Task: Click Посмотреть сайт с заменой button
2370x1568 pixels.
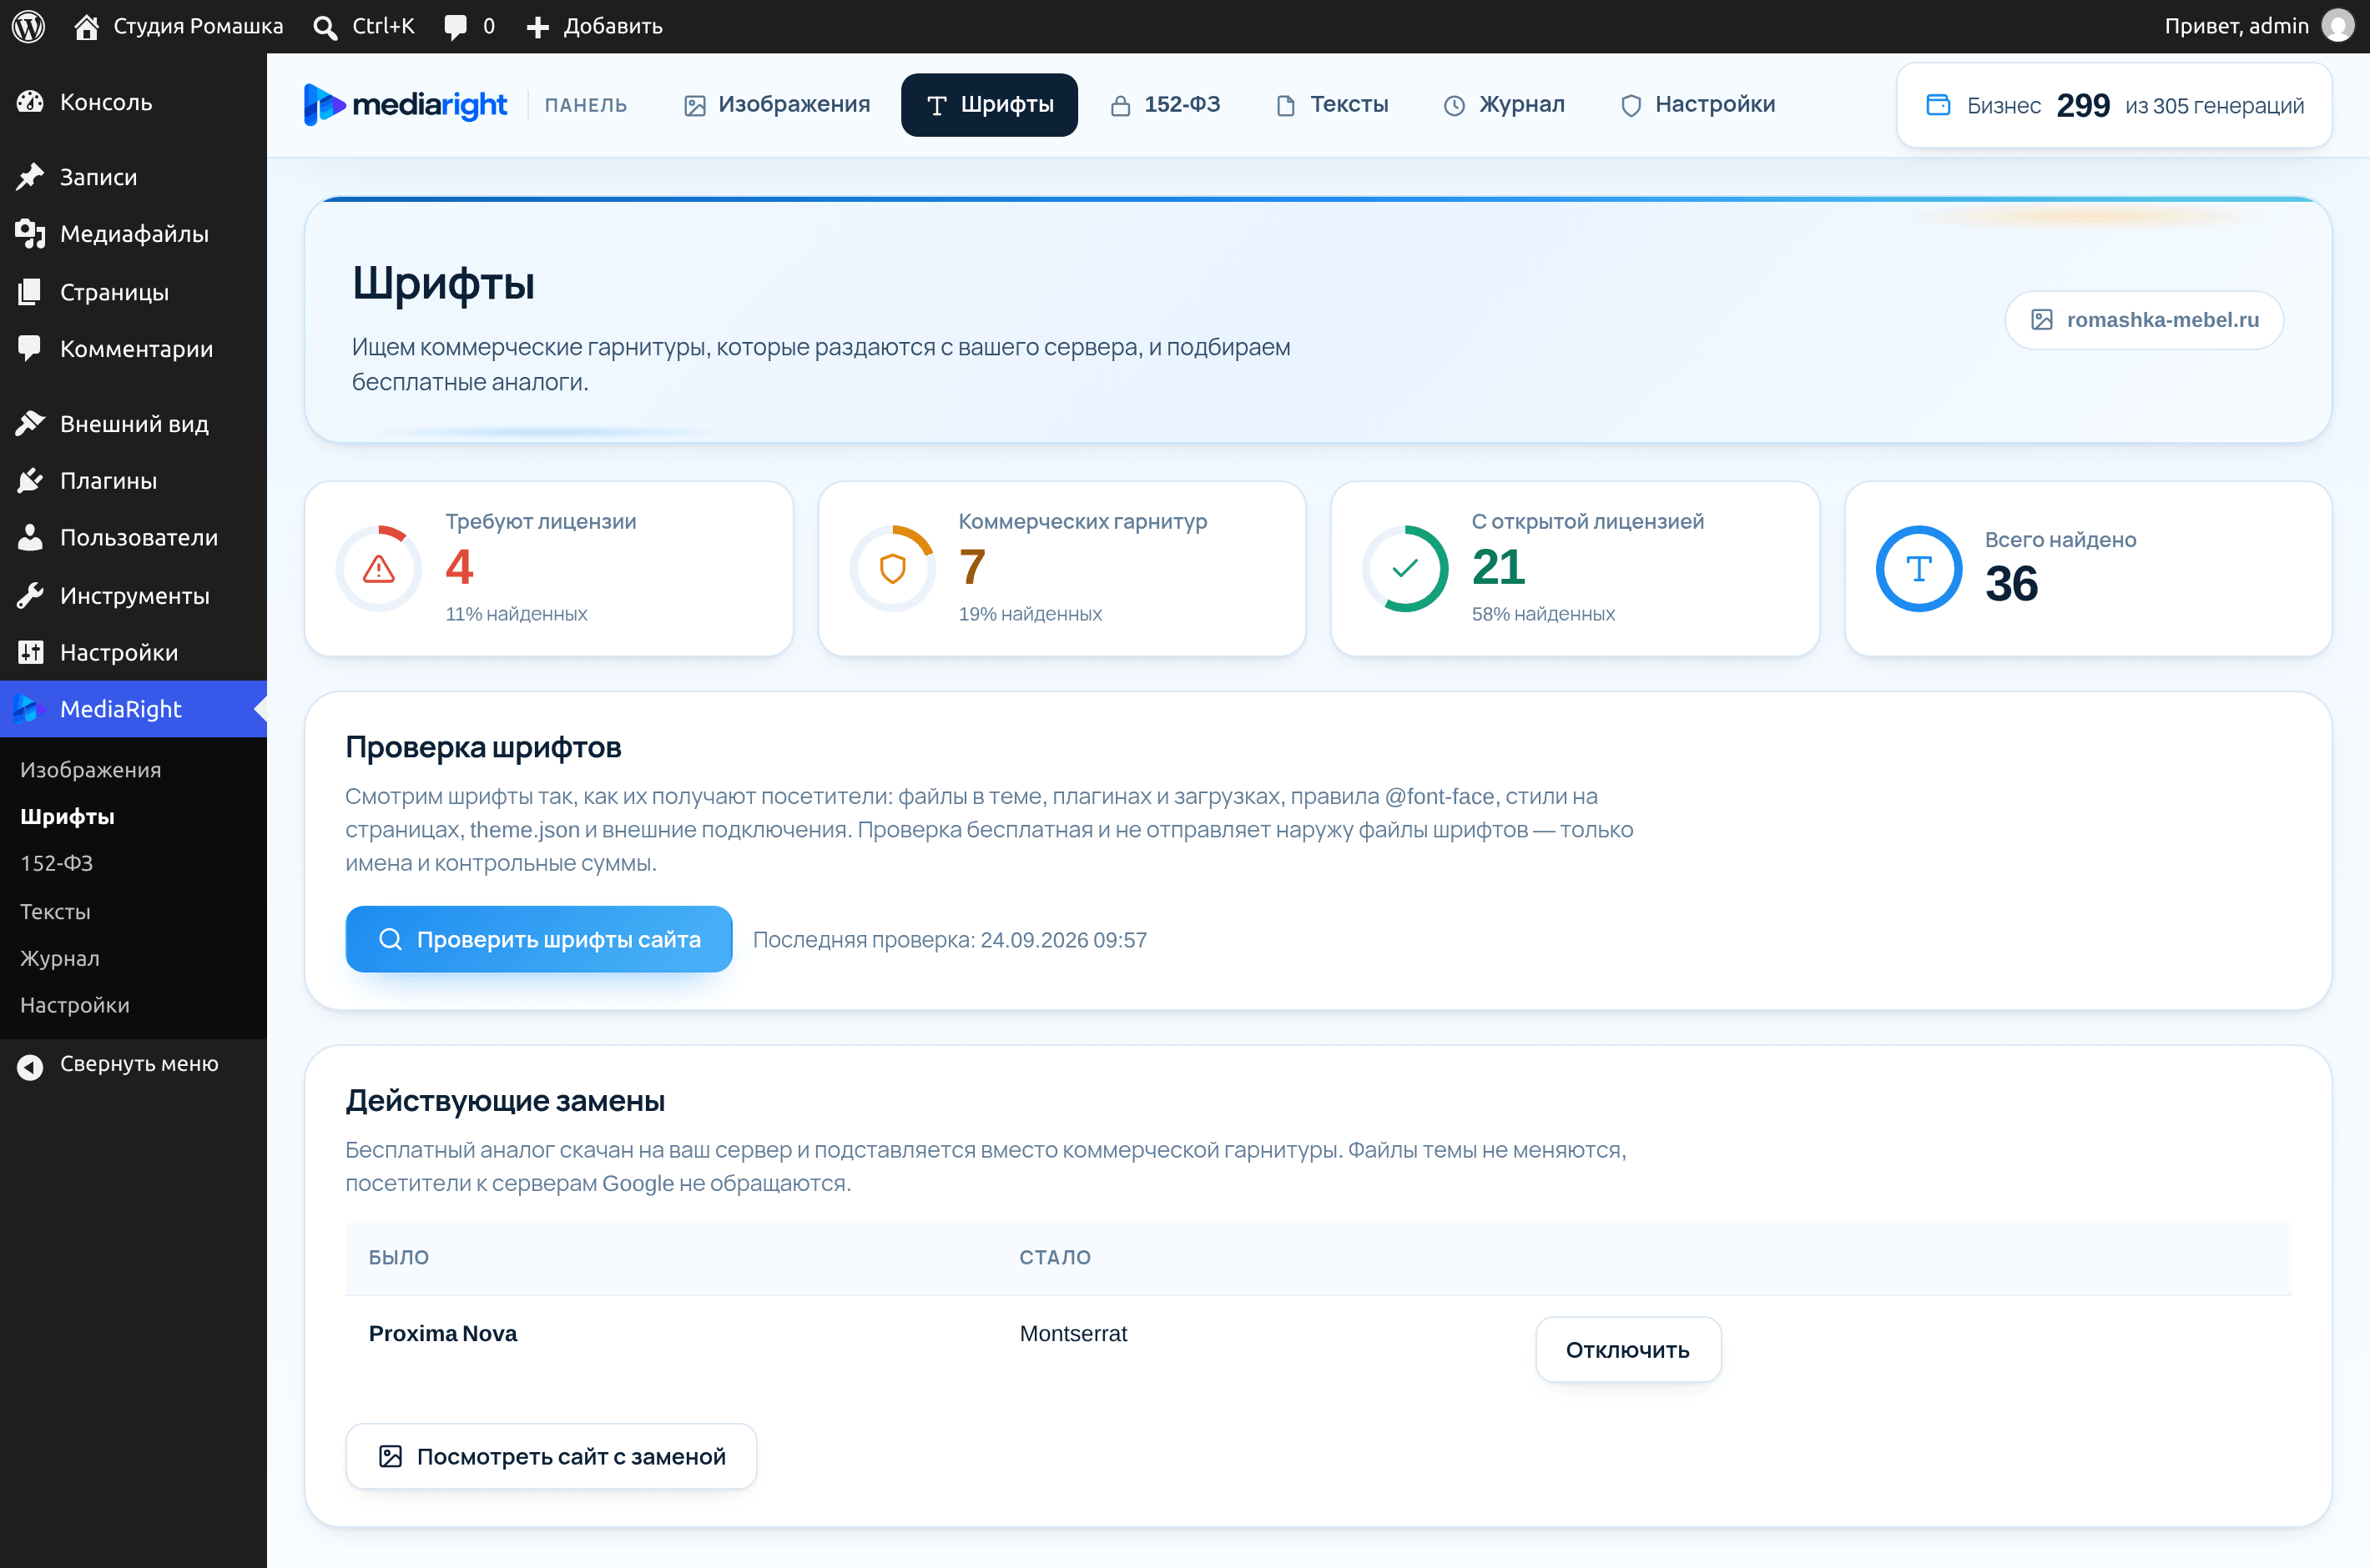Action: 552,1456
